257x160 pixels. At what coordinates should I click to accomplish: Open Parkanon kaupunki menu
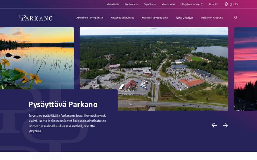(212, 18)
